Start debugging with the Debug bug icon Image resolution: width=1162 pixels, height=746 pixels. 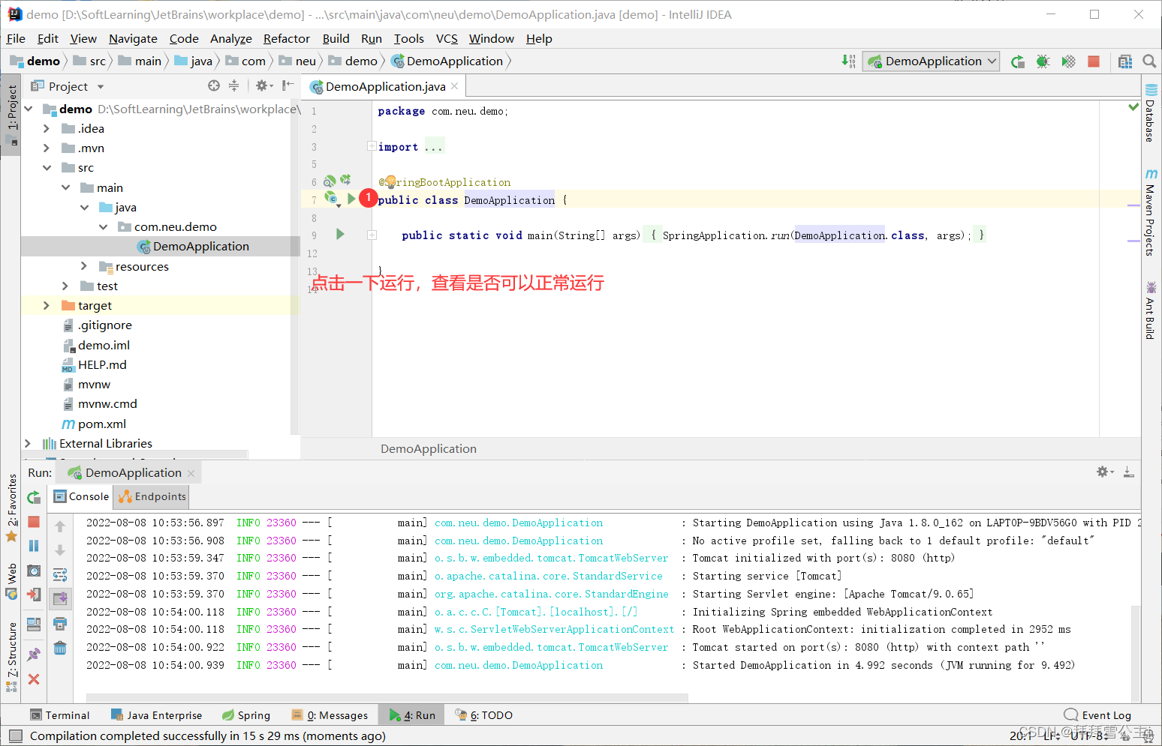[x=1043, y=61]
